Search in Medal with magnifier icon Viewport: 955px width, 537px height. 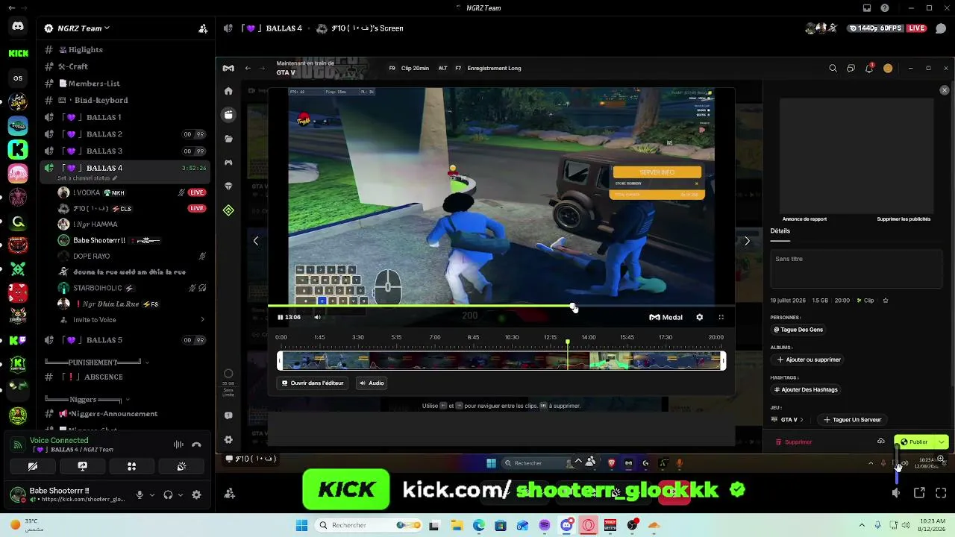click(833, 69)
